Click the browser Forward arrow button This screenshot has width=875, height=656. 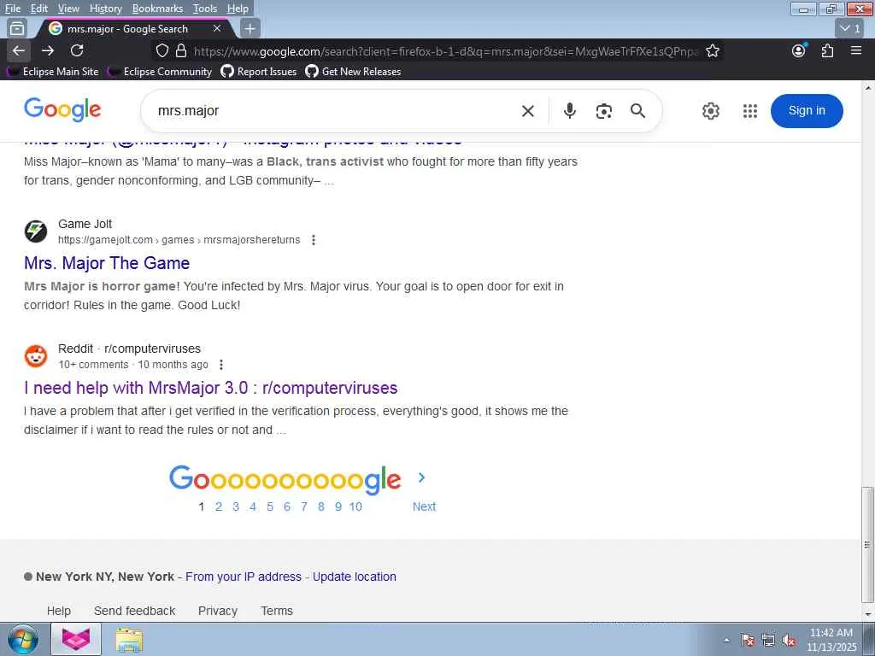coord(48,50)
